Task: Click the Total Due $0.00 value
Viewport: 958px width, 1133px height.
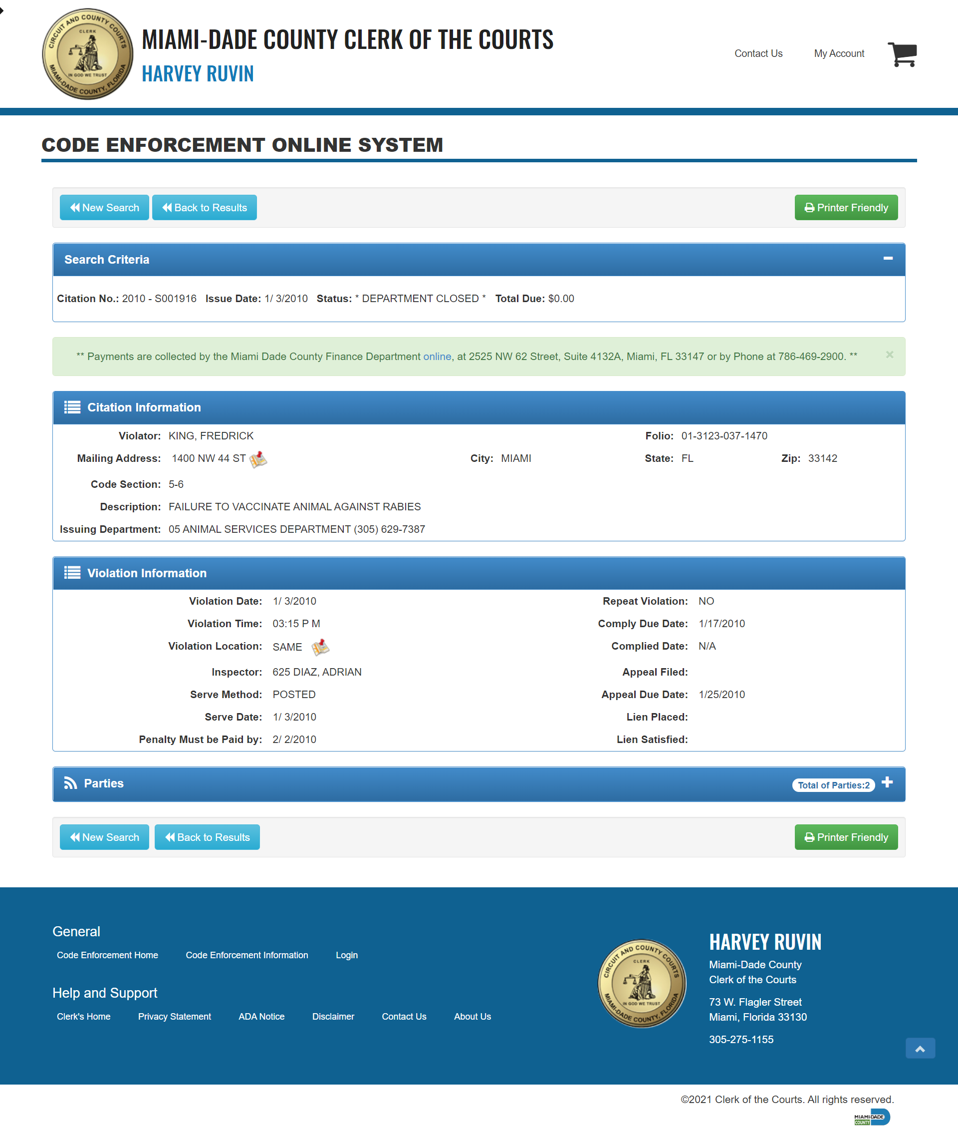Action: click(561, 299)
